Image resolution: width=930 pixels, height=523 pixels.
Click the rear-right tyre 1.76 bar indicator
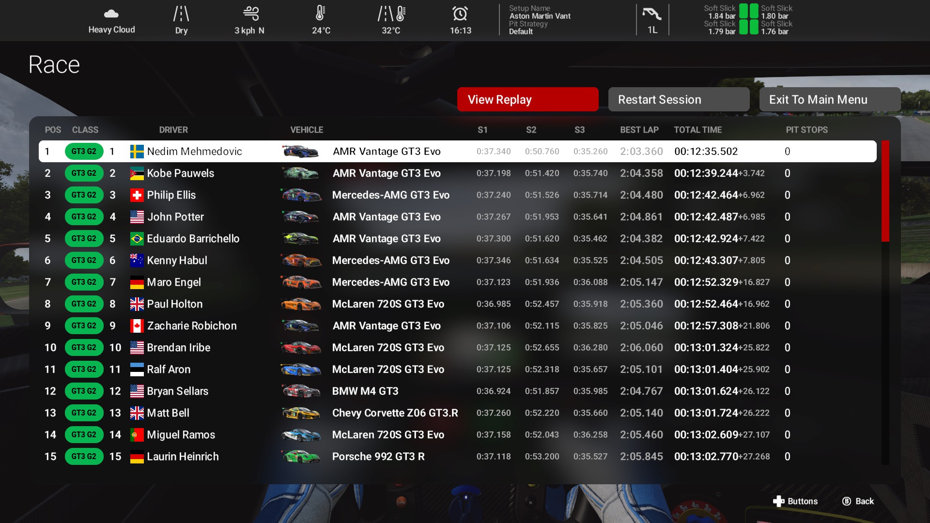754,27
